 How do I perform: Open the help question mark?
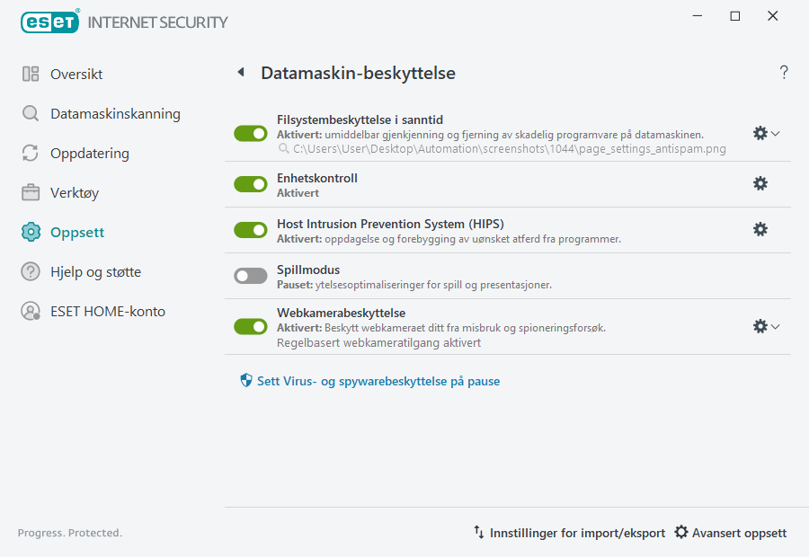click(783, 72)
